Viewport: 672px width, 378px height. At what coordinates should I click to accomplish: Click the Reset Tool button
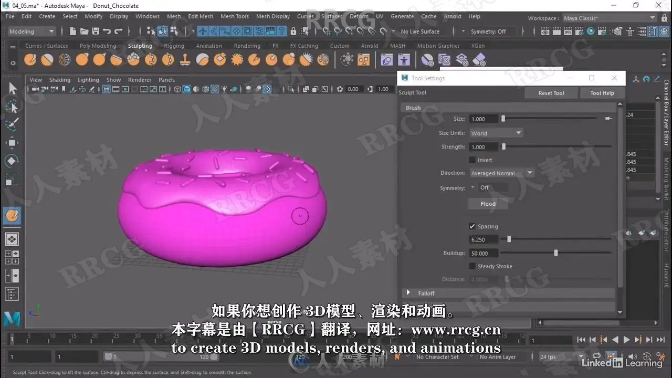pos(551,93)
